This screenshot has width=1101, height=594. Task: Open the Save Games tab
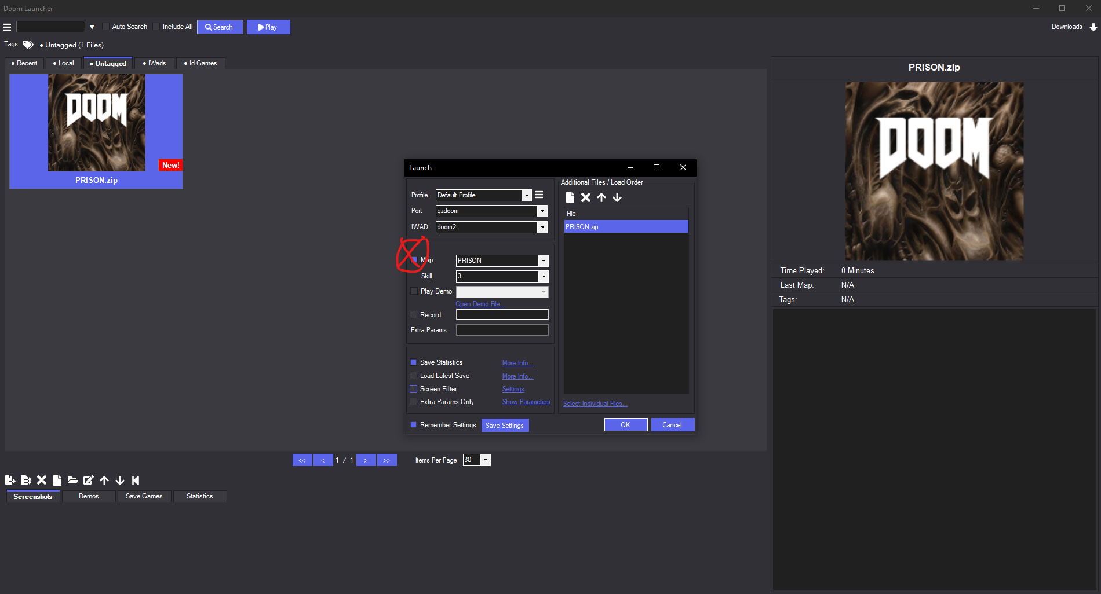coord(144,496)
